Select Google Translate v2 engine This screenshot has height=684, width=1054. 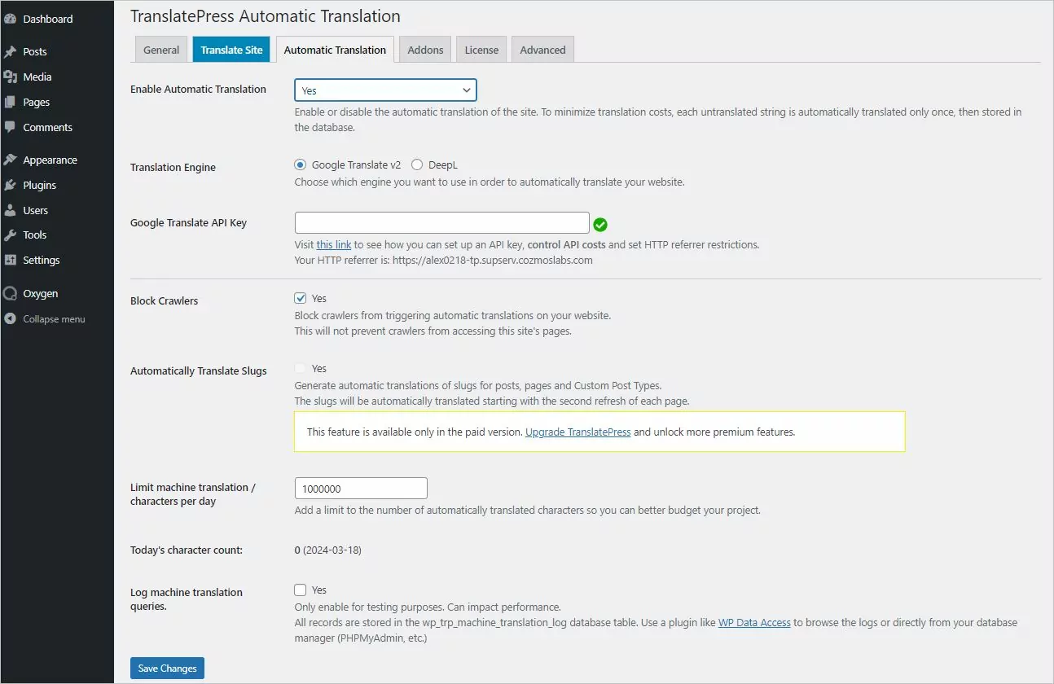click(301, 164)
